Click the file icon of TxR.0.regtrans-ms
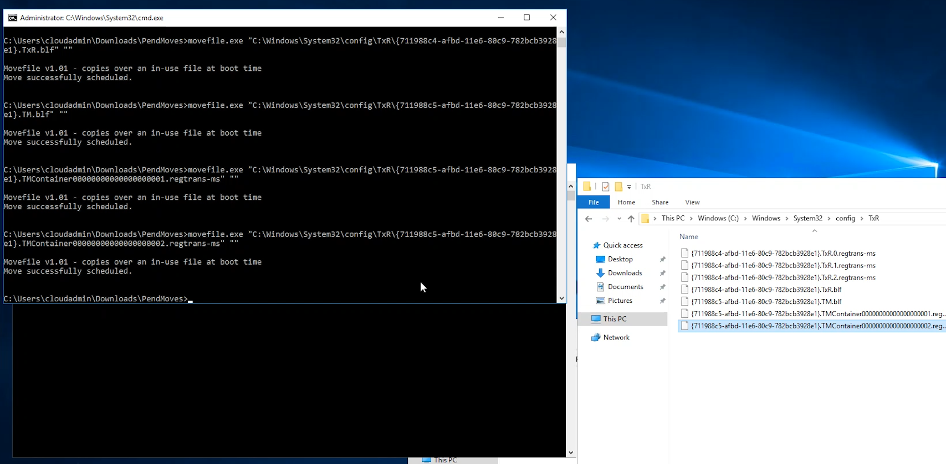The width and height of the screenshot is (946, 464). tap(685, 253)
